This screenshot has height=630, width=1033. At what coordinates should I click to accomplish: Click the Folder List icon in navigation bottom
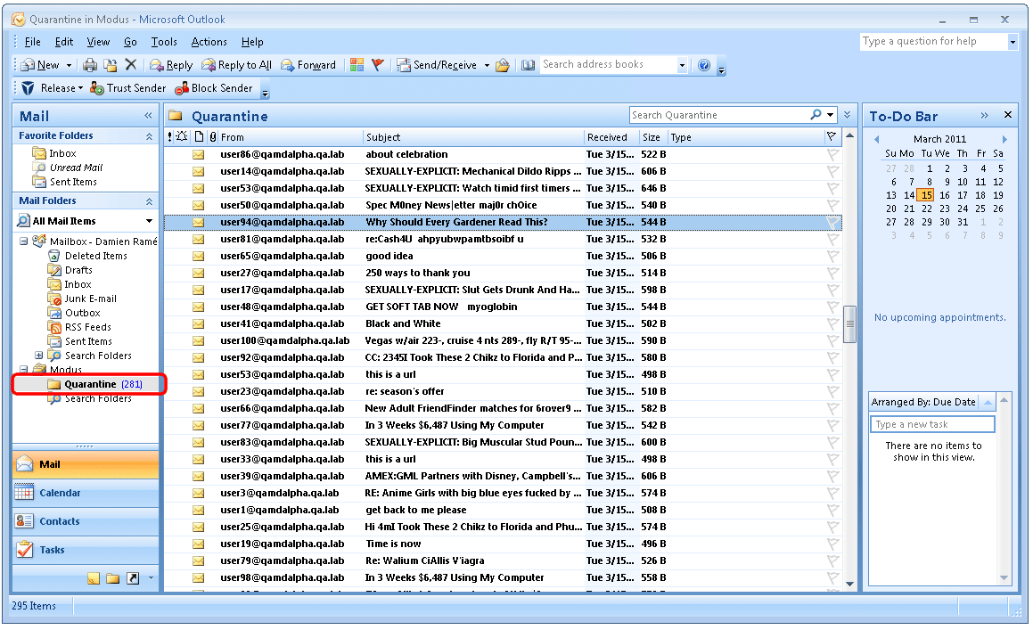(x=112, y=578)
